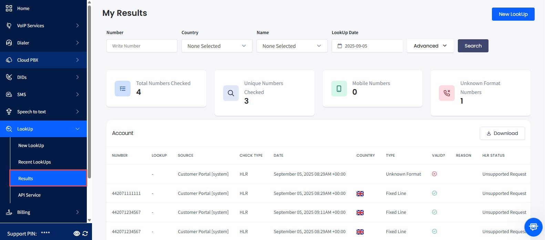
Task: Click the Unknown Format Numbers call icon
Action: [x=447, y=93]
